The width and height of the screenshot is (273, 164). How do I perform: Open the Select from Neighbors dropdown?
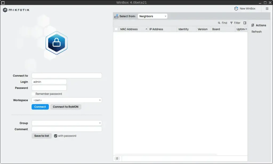(x=152, y=16)
